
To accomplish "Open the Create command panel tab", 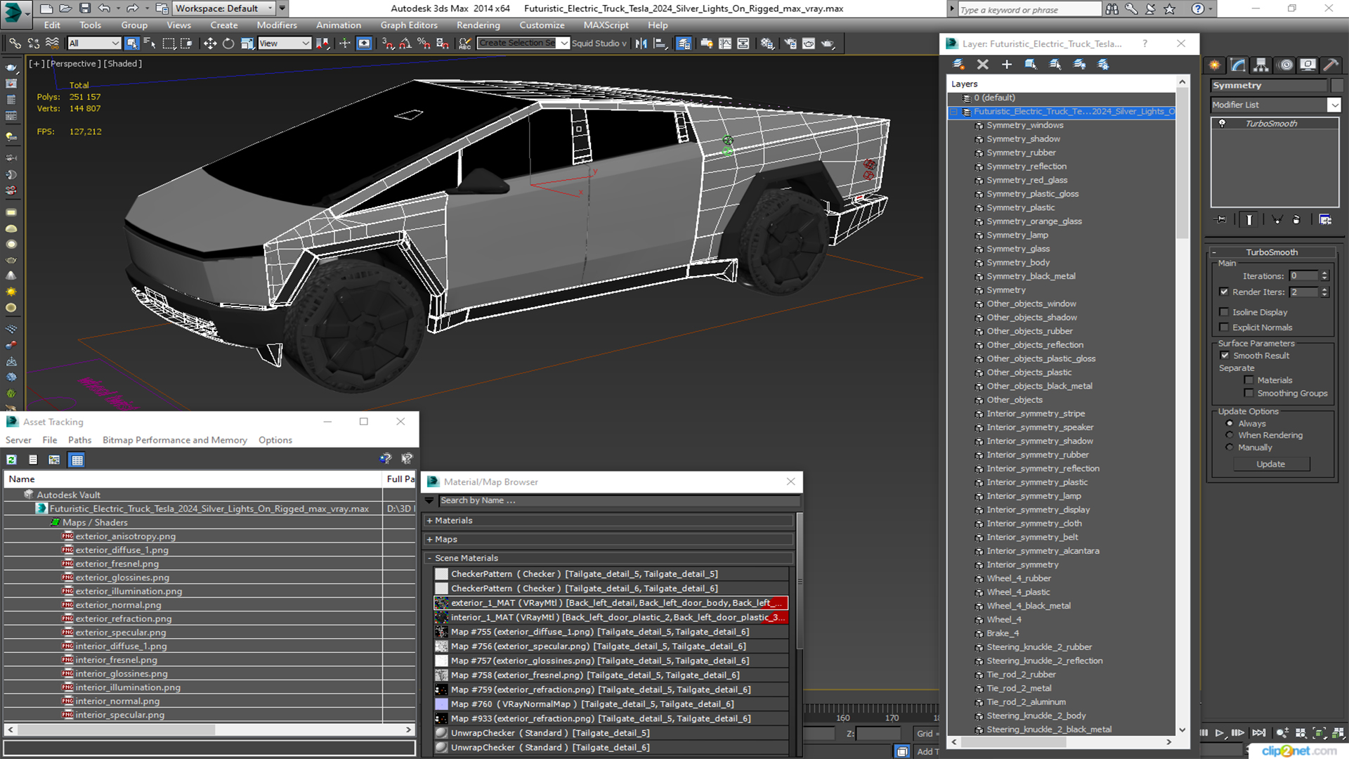I will [x=1214, y=65].
